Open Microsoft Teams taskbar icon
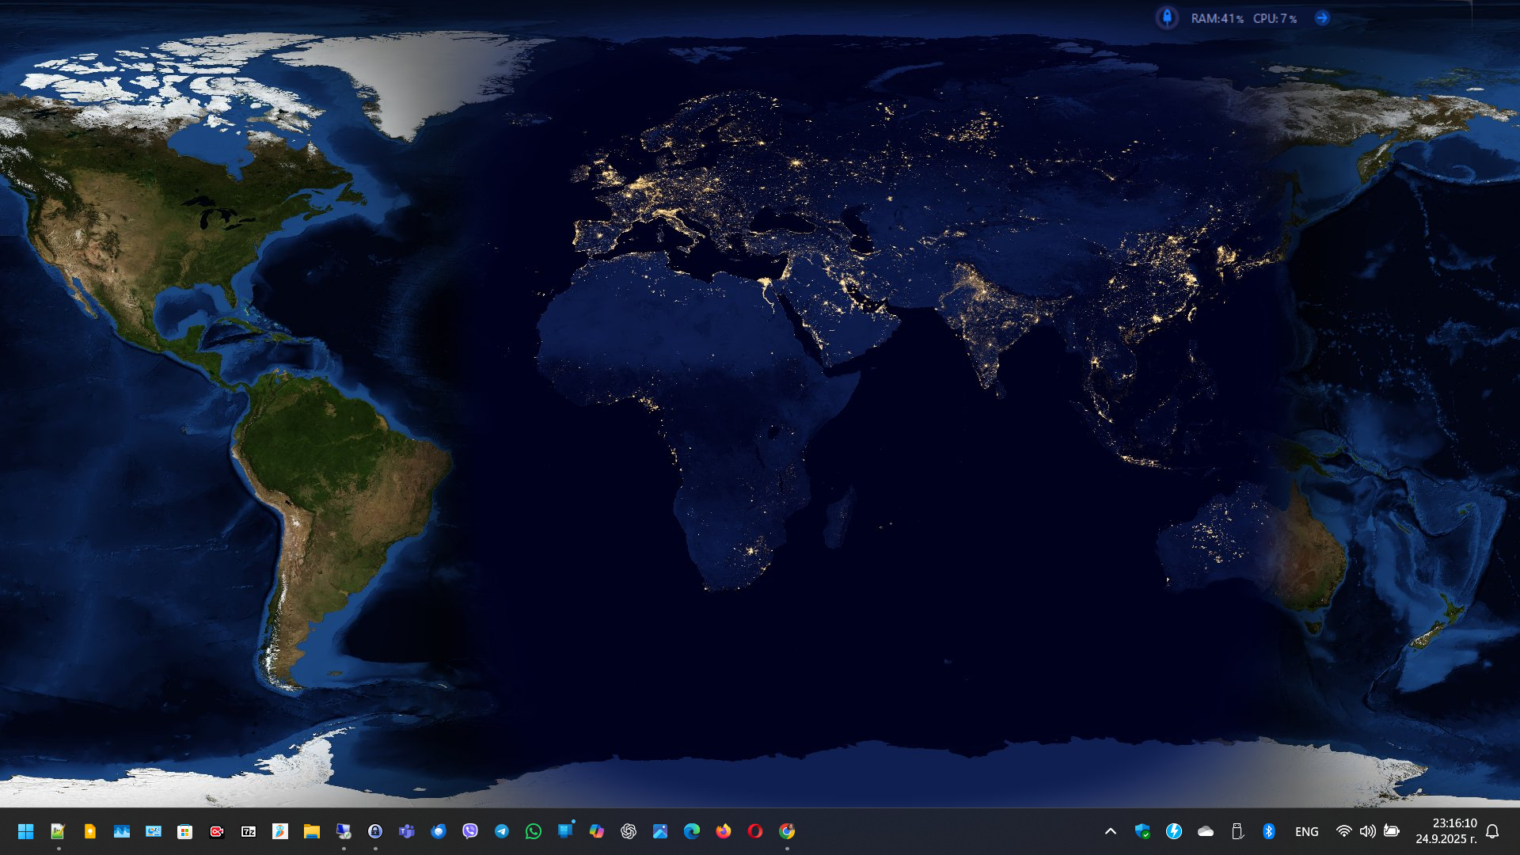Image resolution: width=1520 pixels, height=855 pixels. [407, 831]
